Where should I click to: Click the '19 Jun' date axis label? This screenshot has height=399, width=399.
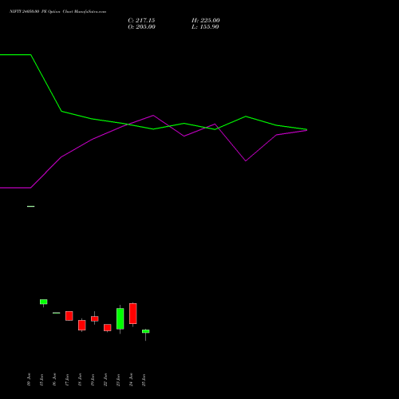coord(93,380)
